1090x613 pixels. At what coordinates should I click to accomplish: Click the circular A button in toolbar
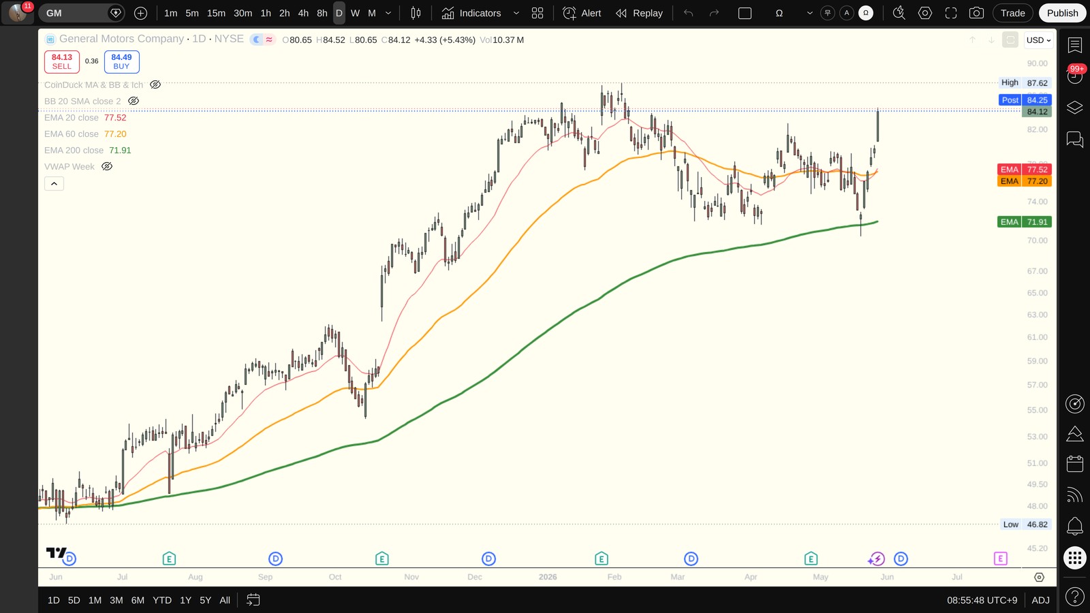click(x=847, y=13)
